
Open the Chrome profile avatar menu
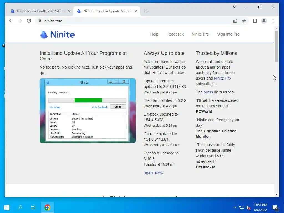pyautogui.click(x=264, y=21)
